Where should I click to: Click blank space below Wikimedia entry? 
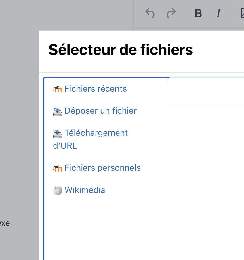tap(105, 229)
